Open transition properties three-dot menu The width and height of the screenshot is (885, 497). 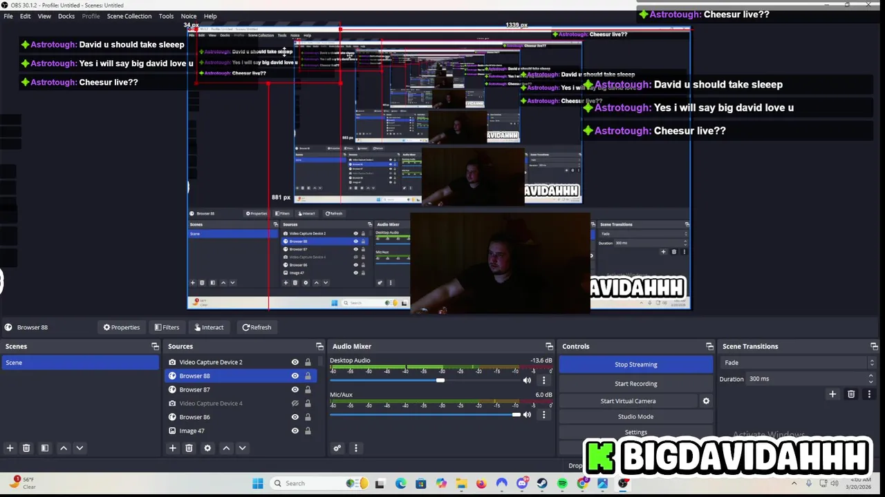click(869, 394)
